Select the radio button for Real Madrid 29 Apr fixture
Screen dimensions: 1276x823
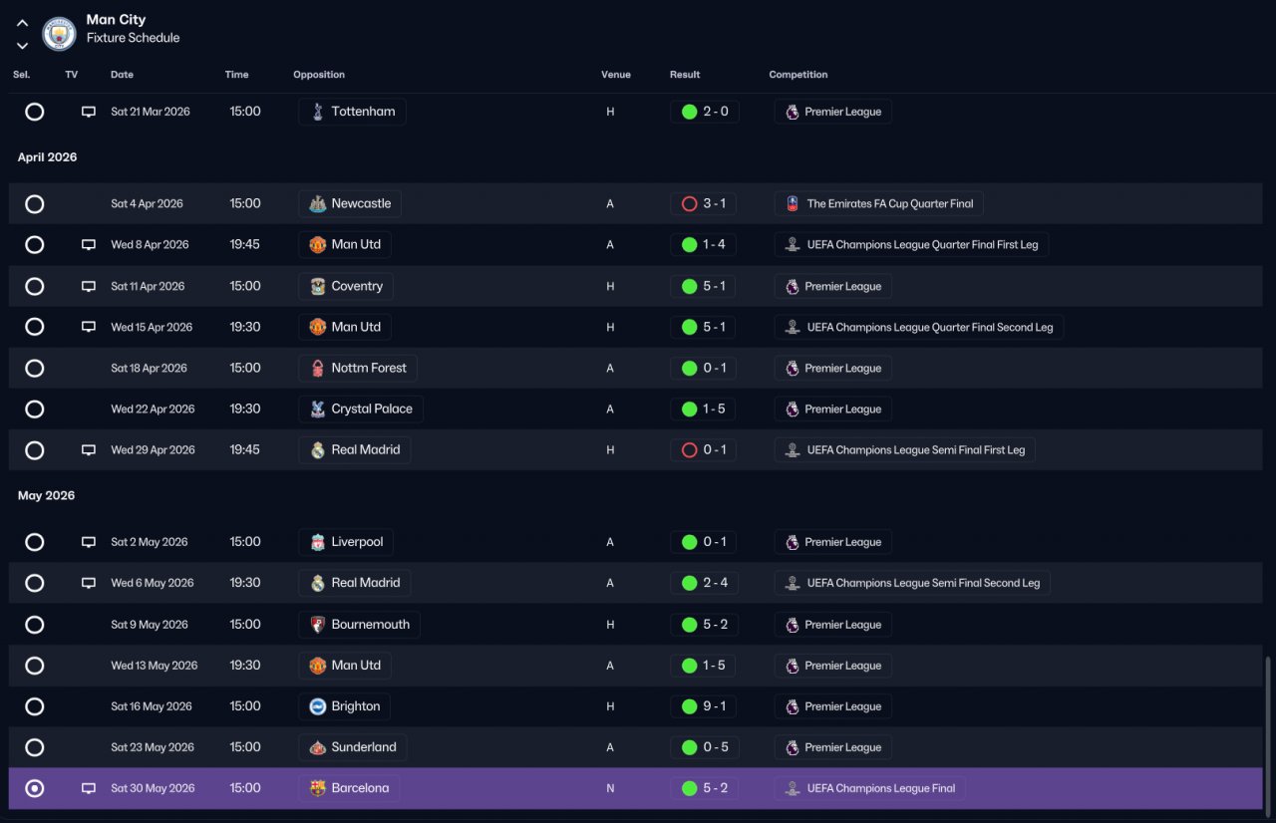(x=34, y=450)
